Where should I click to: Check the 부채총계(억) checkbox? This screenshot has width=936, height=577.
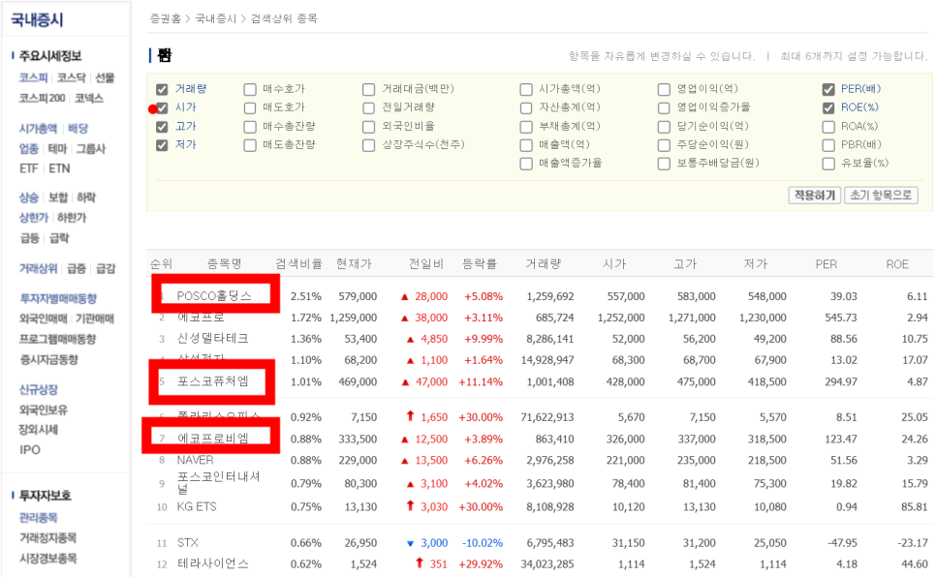click(526, 127)
